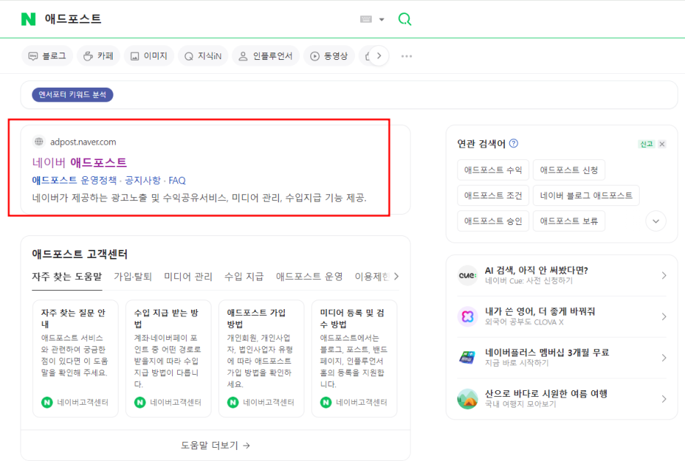Open the on-screen keyboard icon

366,19
